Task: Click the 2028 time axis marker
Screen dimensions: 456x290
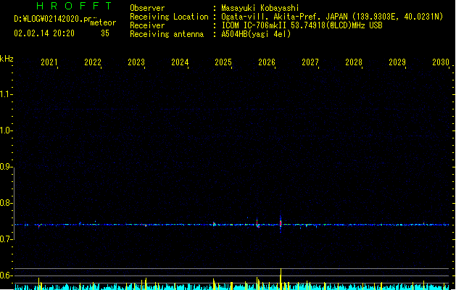Action: pyautogui.click(x=354, y=62)
